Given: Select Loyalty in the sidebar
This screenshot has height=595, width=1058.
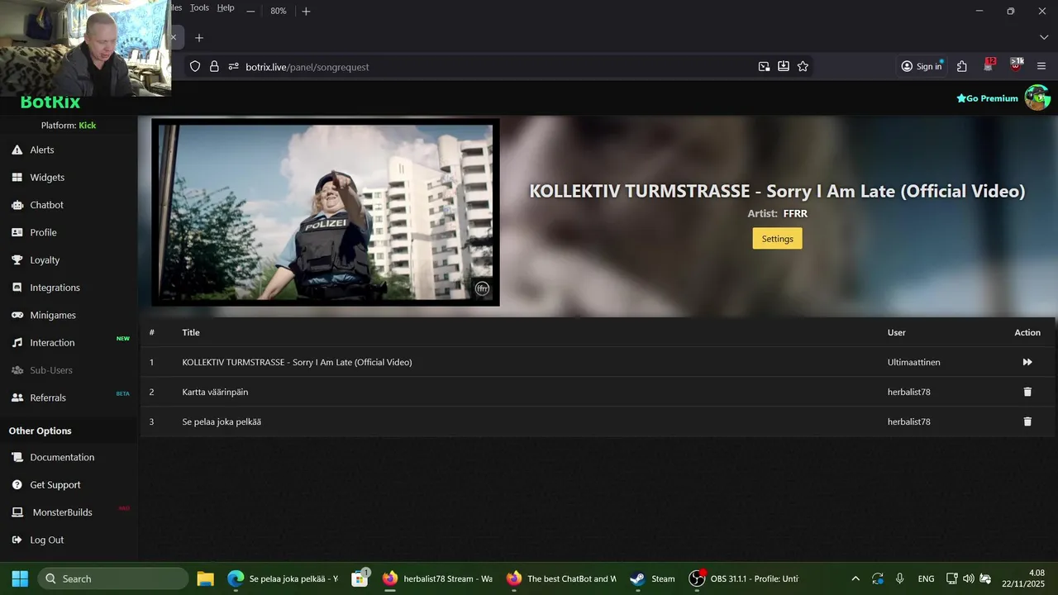Looking at the screenshot, I should coord(45,260).
